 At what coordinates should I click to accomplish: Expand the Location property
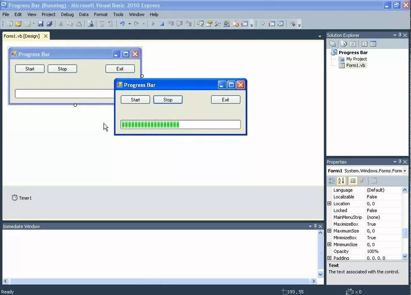click(x=329, y=203)
